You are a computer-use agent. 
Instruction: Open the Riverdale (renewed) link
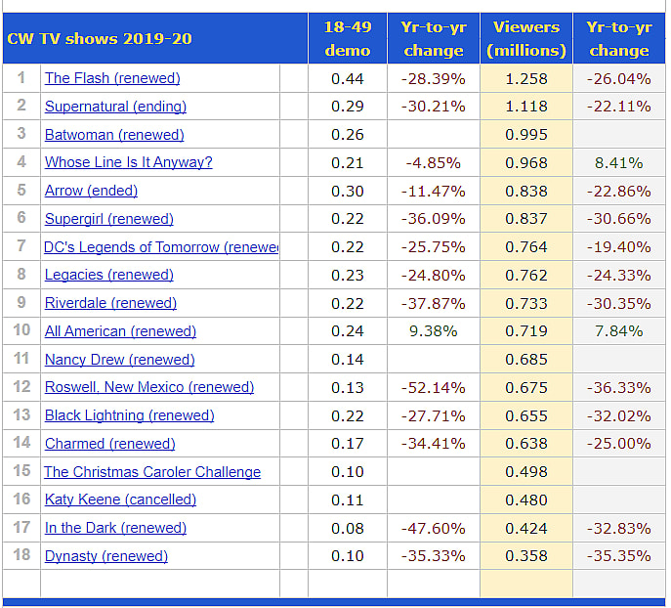110,303
